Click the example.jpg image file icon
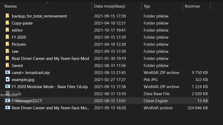Viewport: 223px width, 125px height. pos(7,79)
